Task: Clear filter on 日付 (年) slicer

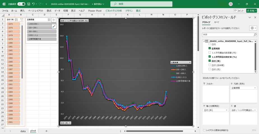Action: [x=22, y=20]
